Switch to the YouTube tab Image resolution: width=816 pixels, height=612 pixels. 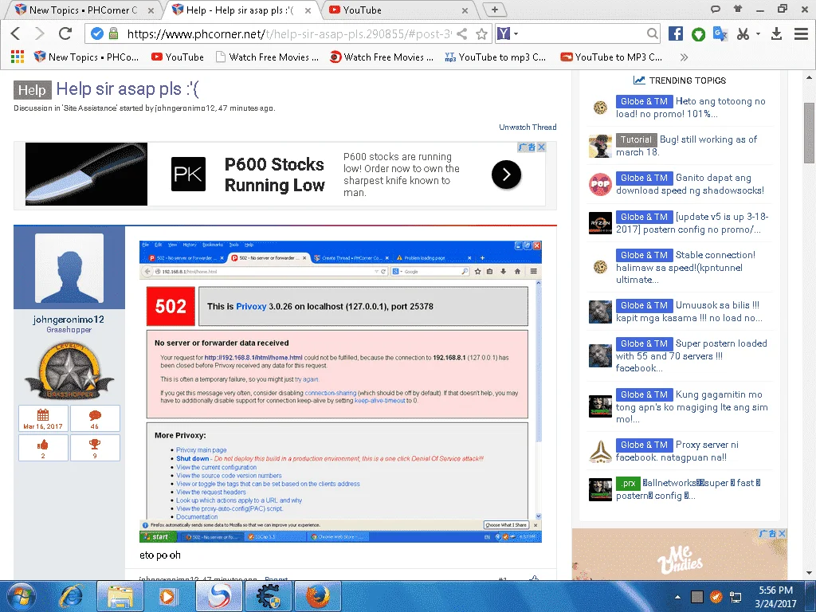click(398, 10)
